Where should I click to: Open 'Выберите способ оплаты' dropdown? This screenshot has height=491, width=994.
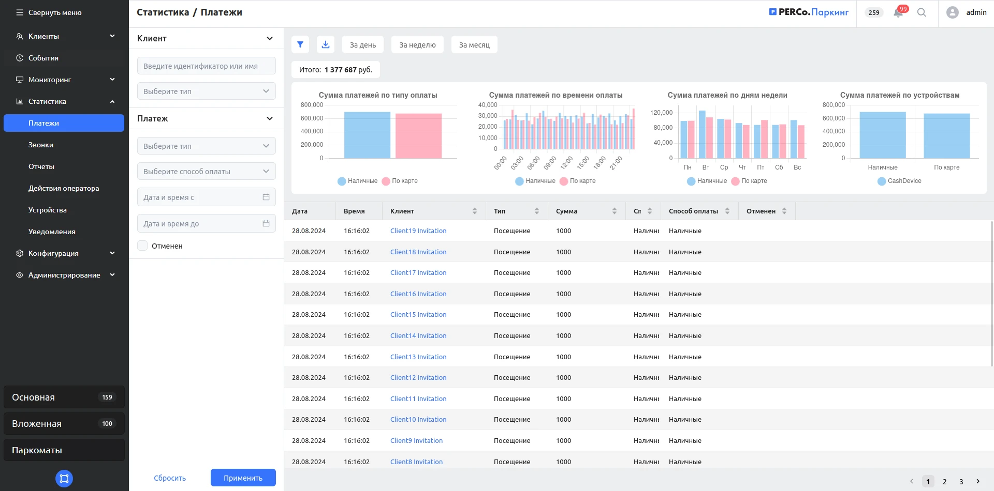coord(206,172)
